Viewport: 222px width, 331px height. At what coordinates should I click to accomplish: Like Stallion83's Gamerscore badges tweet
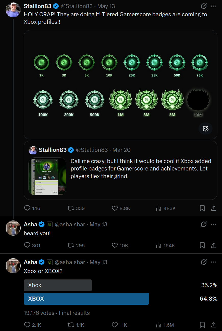(121, 208)
